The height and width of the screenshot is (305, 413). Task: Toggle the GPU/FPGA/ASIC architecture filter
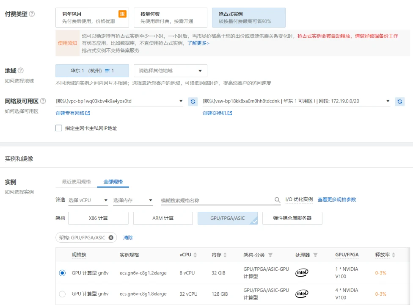click(x=228, y=218)
